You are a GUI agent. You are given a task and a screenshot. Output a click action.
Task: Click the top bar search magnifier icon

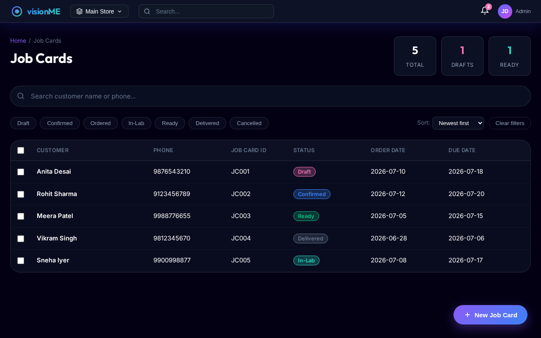pos(147,11)
